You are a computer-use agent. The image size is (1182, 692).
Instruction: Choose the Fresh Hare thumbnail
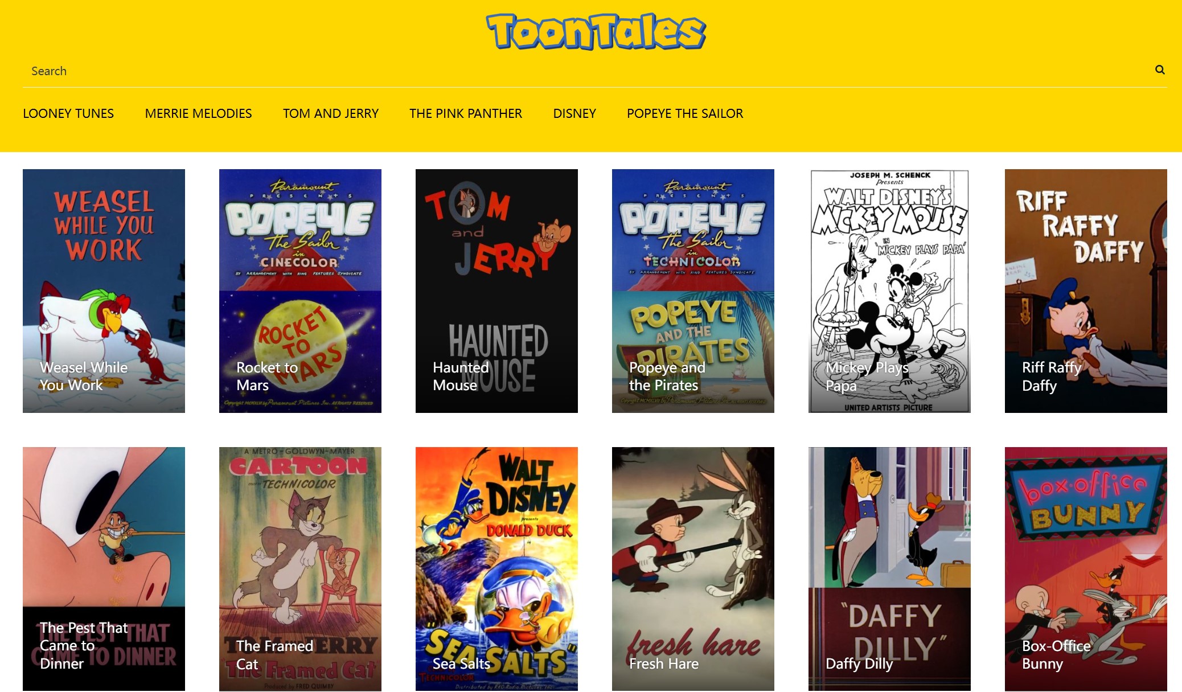[693, 569]
